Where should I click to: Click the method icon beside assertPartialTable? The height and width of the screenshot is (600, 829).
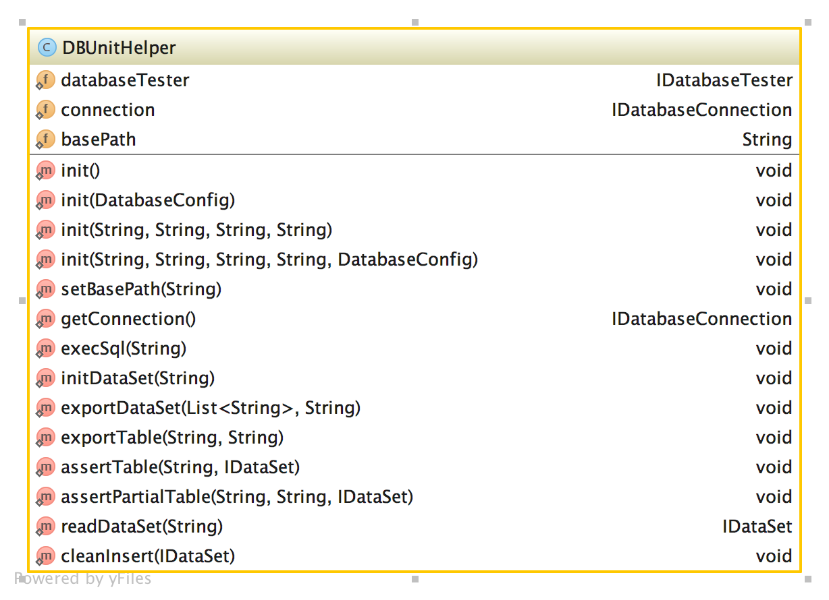(x=45, y=497)
